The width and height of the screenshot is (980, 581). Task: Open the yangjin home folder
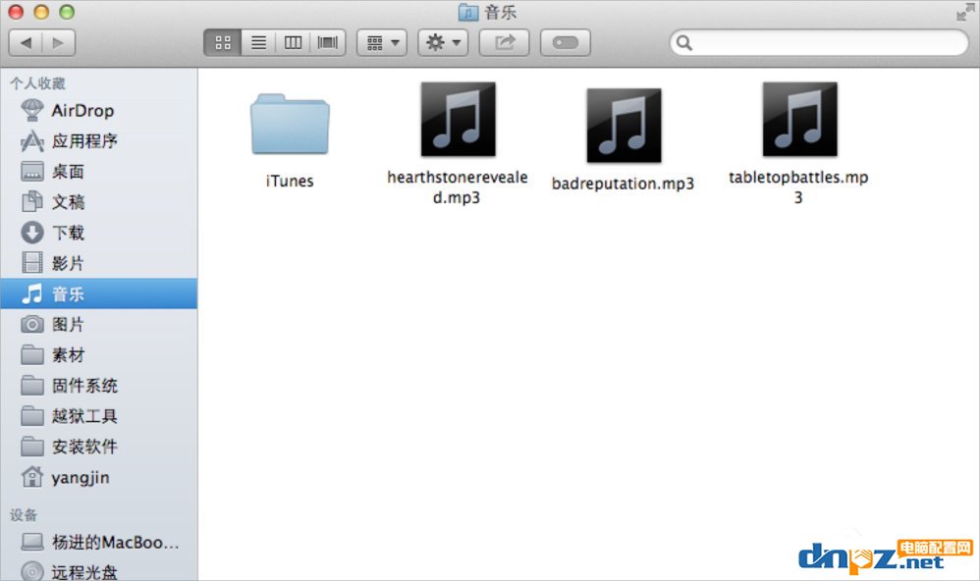(x=99, y=478)
